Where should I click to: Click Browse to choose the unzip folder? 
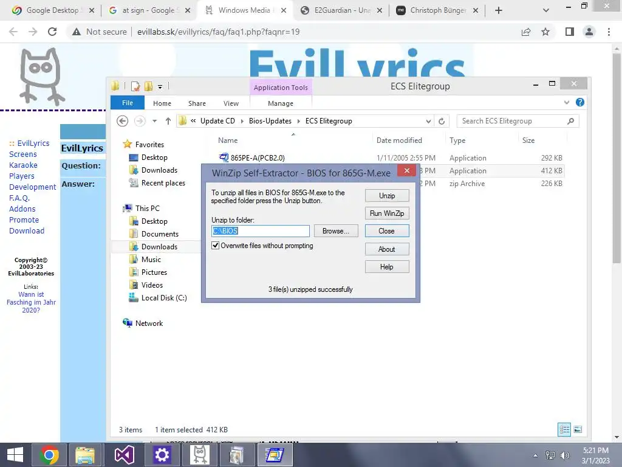point(335,231)
